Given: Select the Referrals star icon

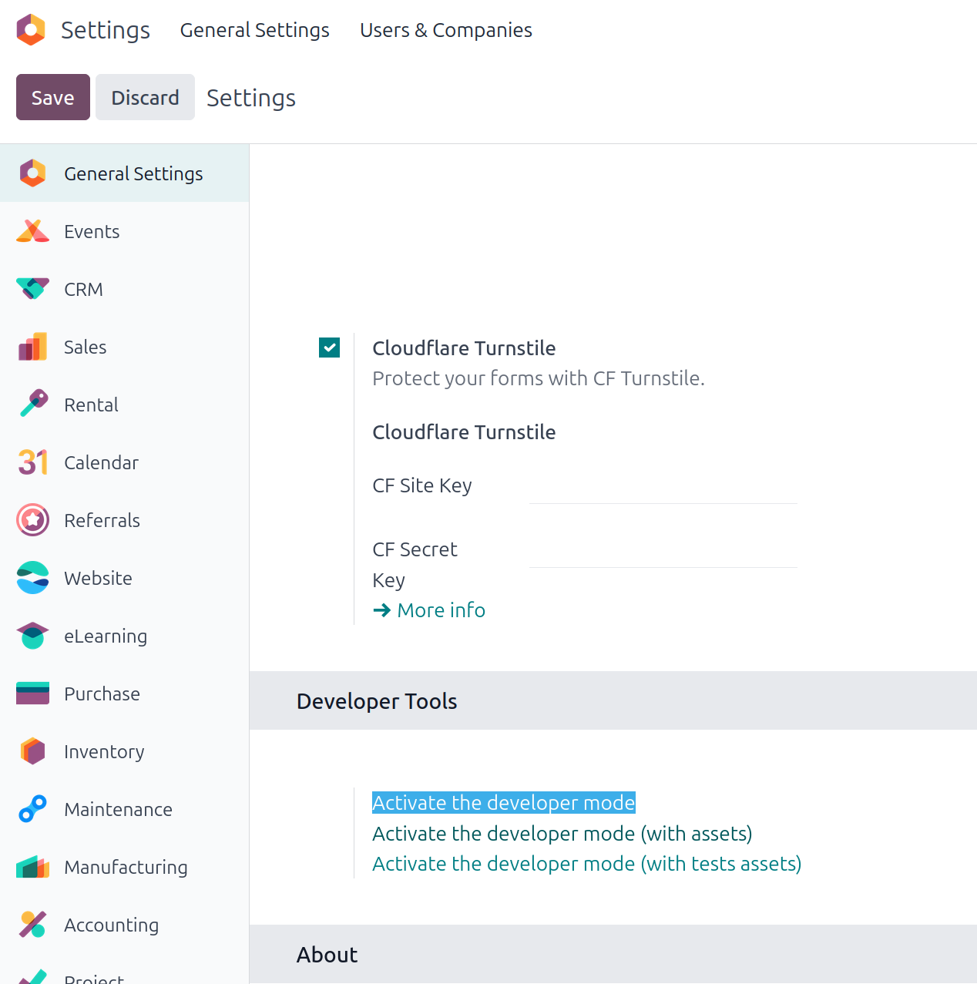Looking at the screenshot, I should click(32, 520).
